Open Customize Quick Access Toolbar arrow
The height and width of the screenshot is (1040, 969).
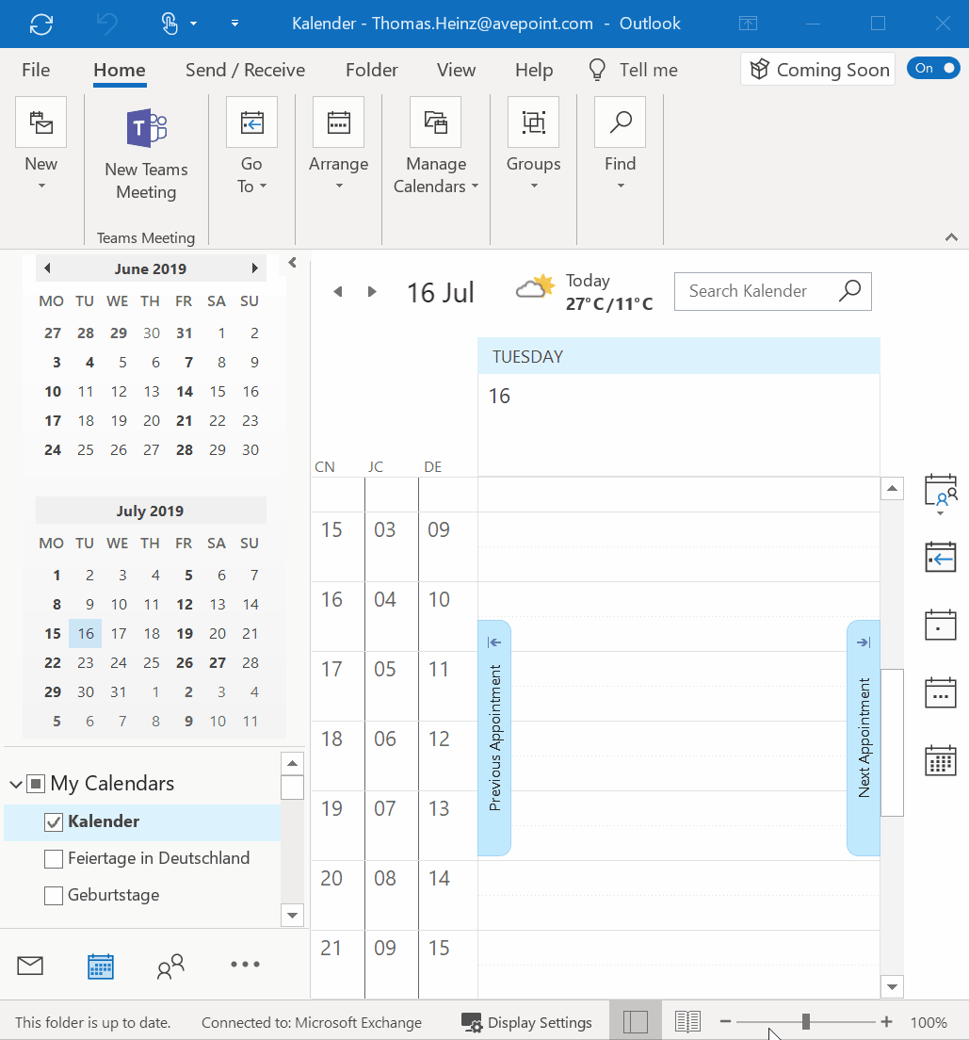tap(234, 24)
